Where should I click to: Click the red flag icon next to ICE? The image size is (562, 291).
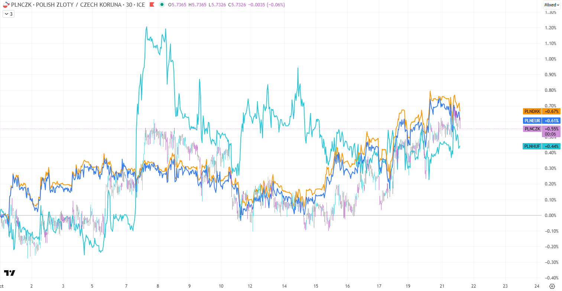point(152,5)
